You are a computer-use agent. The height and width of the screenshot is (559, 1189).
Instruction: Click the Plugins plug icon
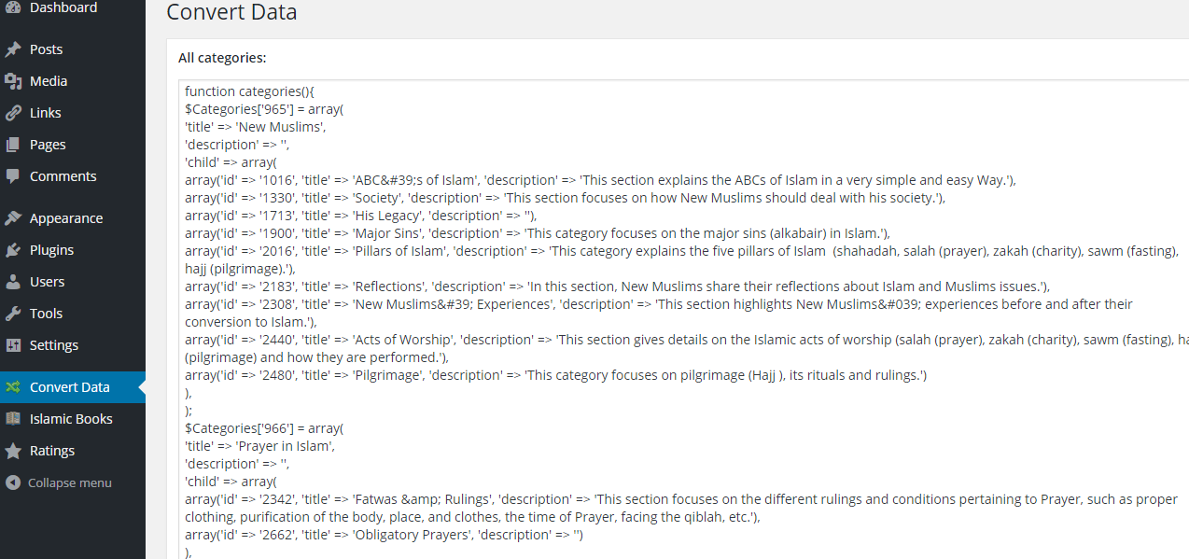[13, 250]
